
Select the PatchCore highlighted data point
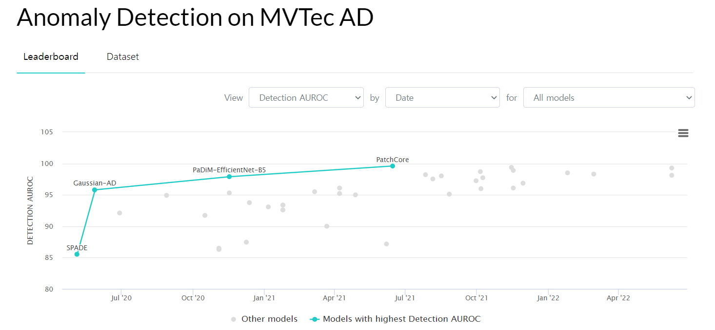392,166
